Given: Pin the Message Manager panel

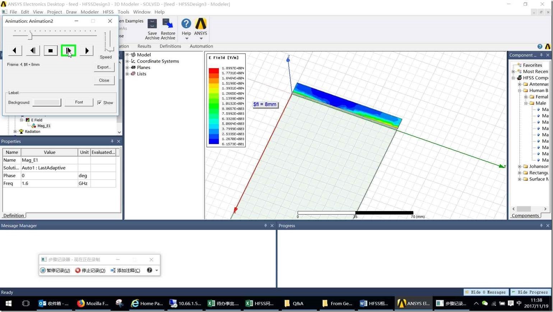Looking at the screenshot, I should tap(265, 226).
